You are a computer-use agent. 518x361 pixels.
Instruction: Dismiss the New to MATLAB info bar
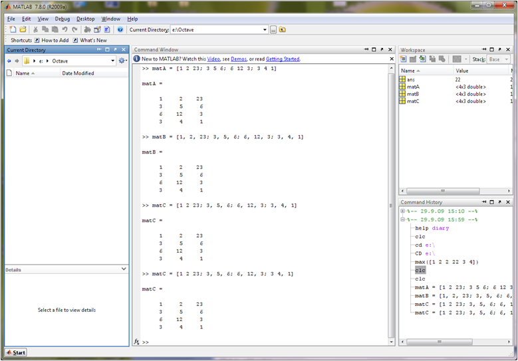click(392, 59)
